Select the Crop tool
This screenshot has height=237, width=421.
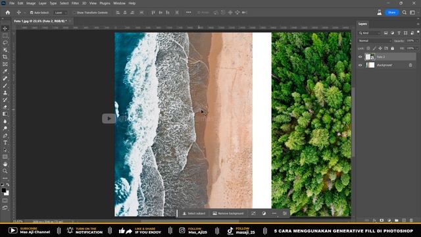tap(5, 57)
